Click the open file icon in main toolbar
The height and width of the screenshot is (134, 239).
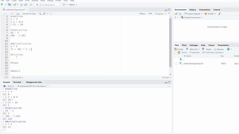click(15, 4)
